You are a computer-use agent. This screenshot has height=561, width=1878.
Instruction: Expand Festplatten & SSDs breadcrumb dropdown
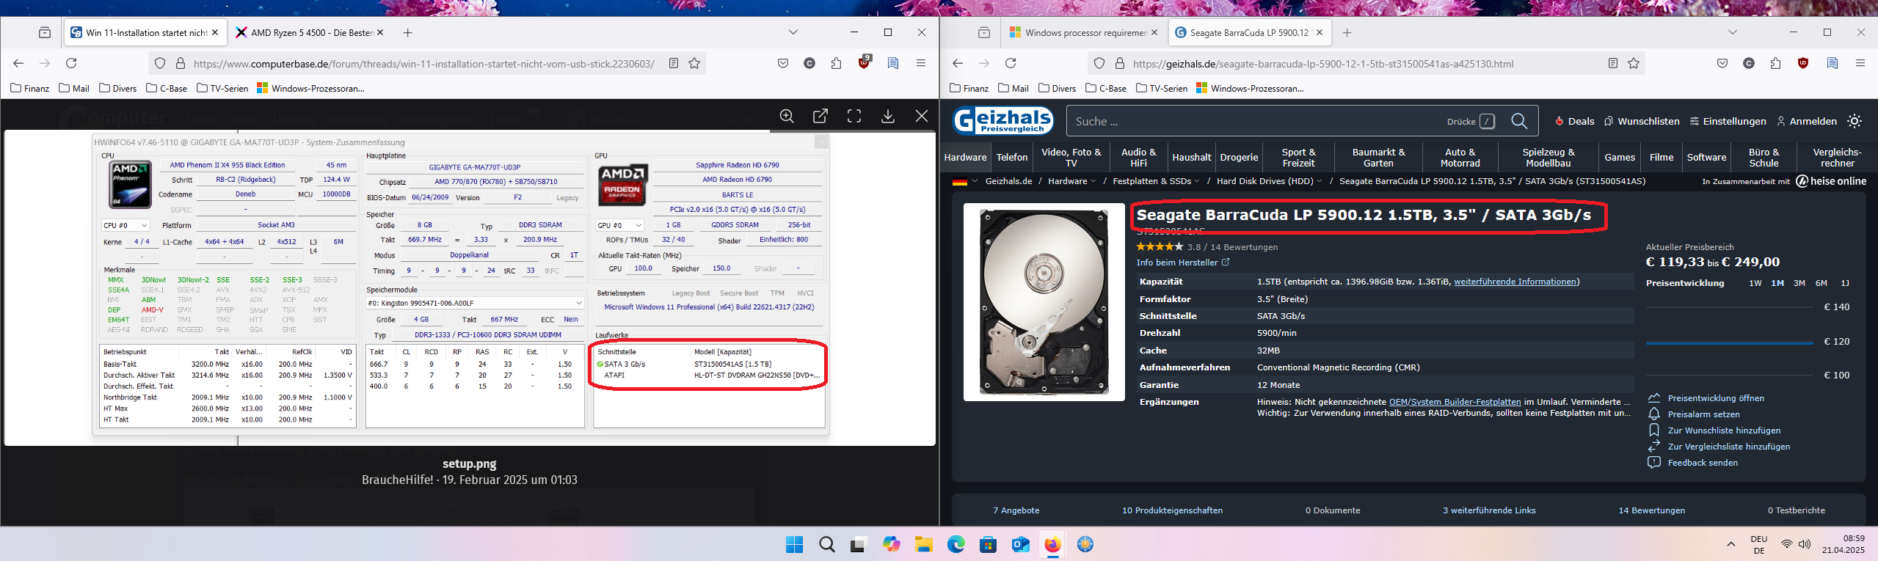coord(1197,181)
